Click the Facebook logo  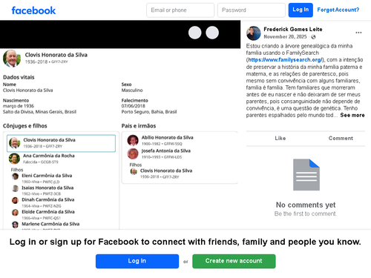pyautogui.click(x=33, y=10)
